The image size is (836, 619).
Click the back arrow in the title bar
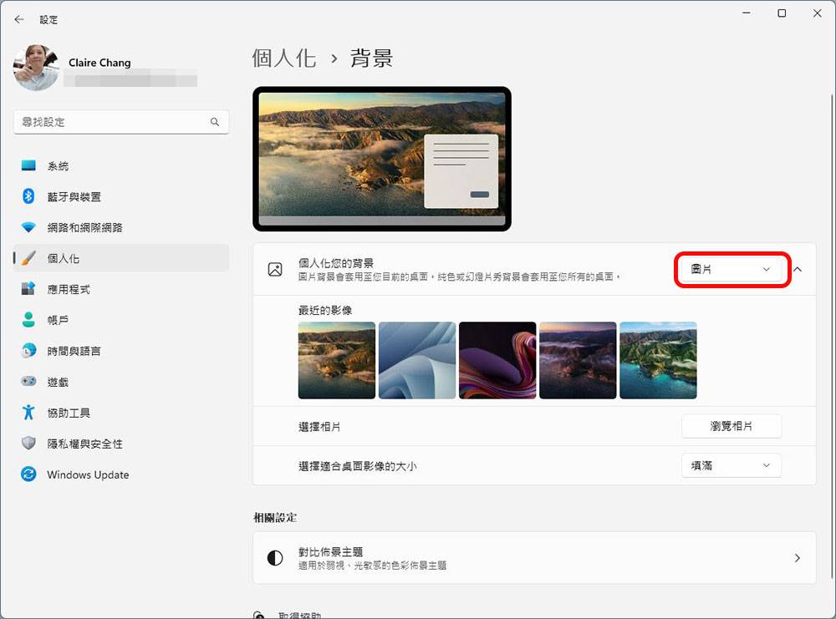click(18, 18)
